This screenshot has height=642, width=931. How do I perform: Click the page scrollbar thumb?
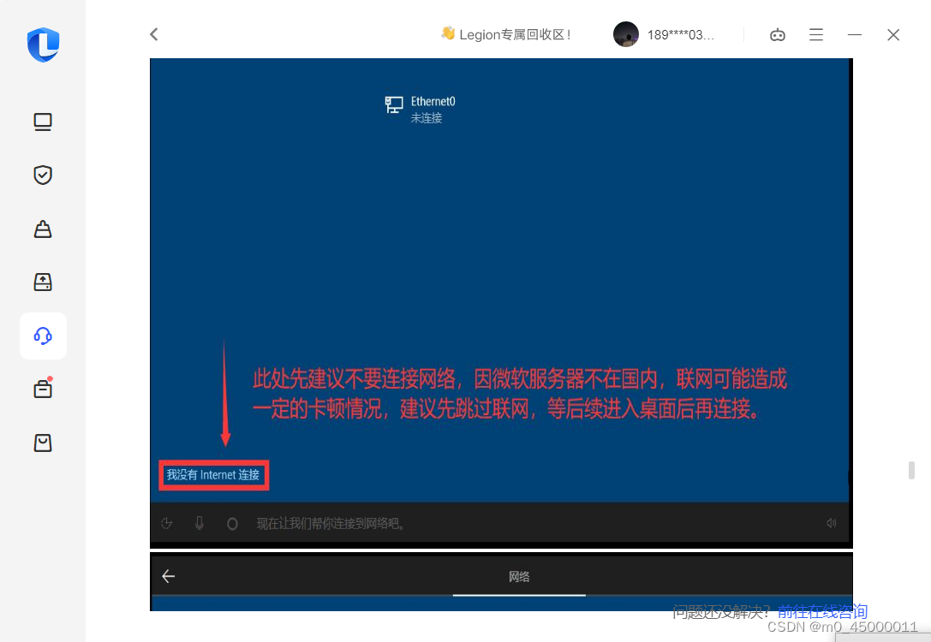pos(911,470)
